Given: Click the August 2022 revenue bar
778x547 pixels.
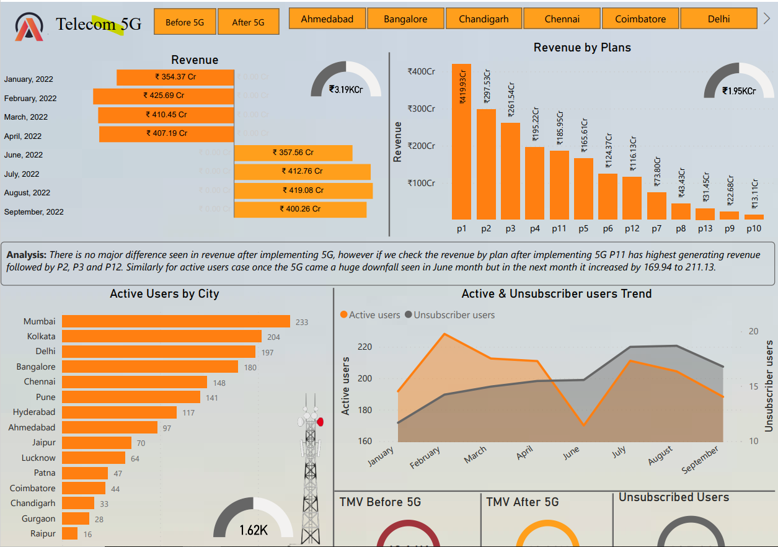Looking at the screenshot, I should point(303,190).
